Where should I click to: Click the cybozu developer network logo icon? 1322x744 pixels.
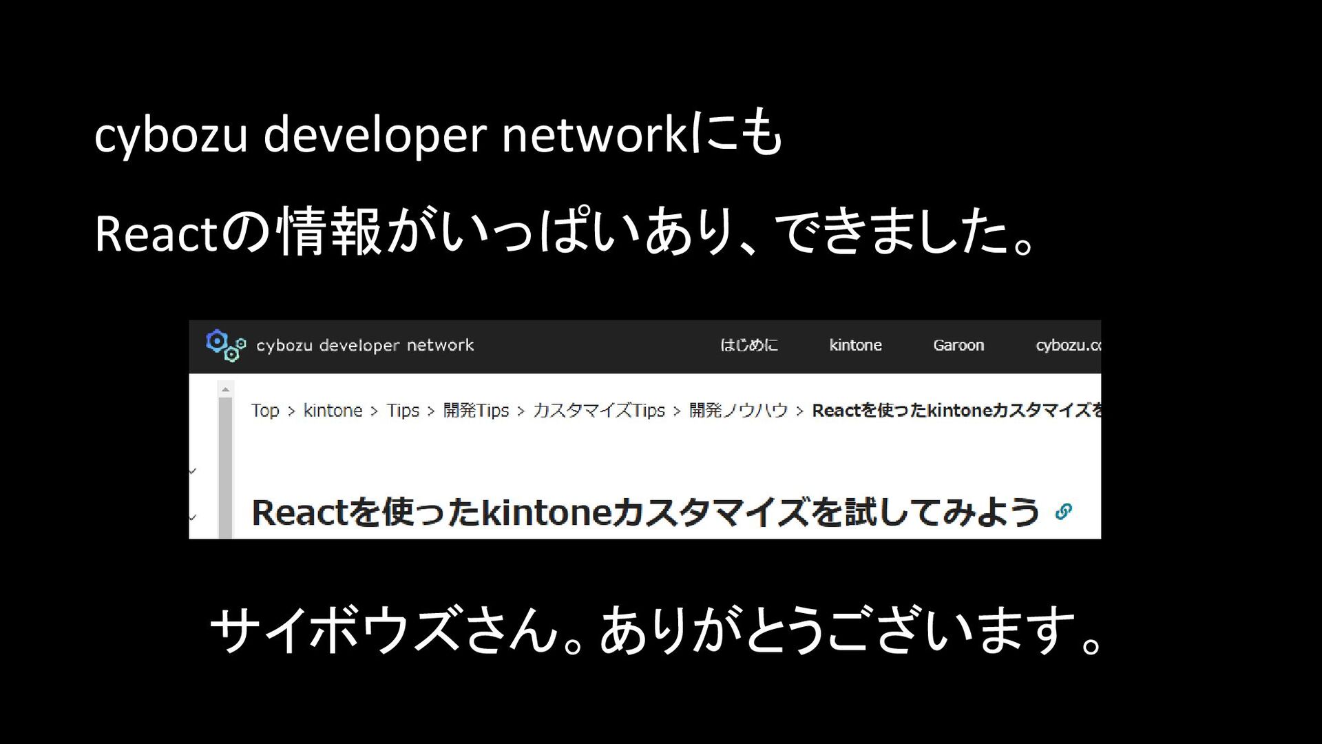coord(226,345)
